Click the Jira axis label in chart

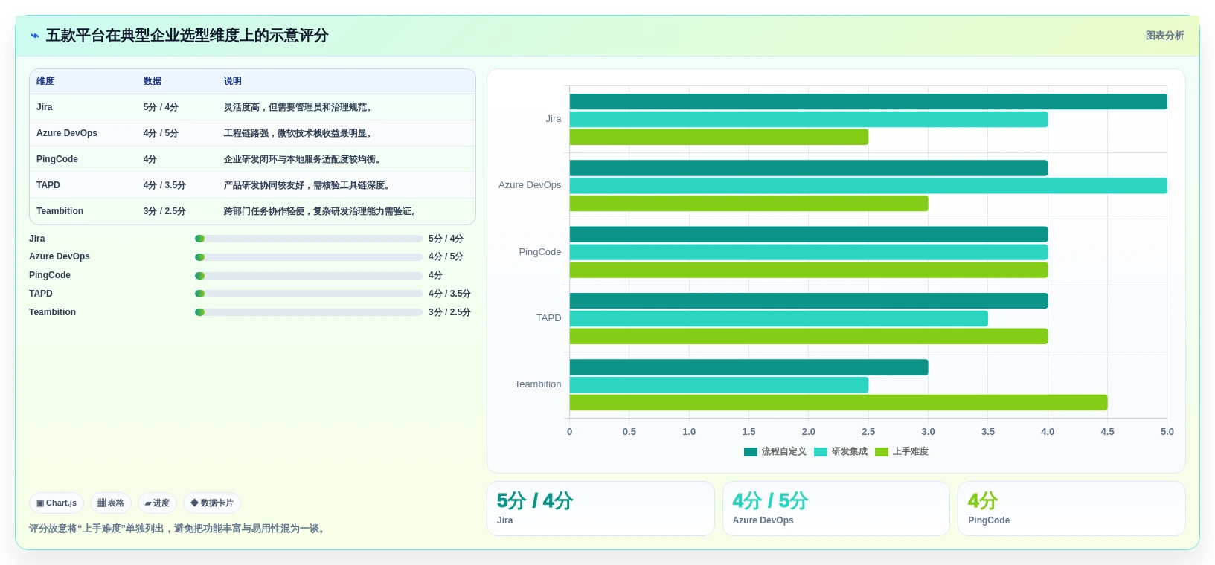[554, 119]
